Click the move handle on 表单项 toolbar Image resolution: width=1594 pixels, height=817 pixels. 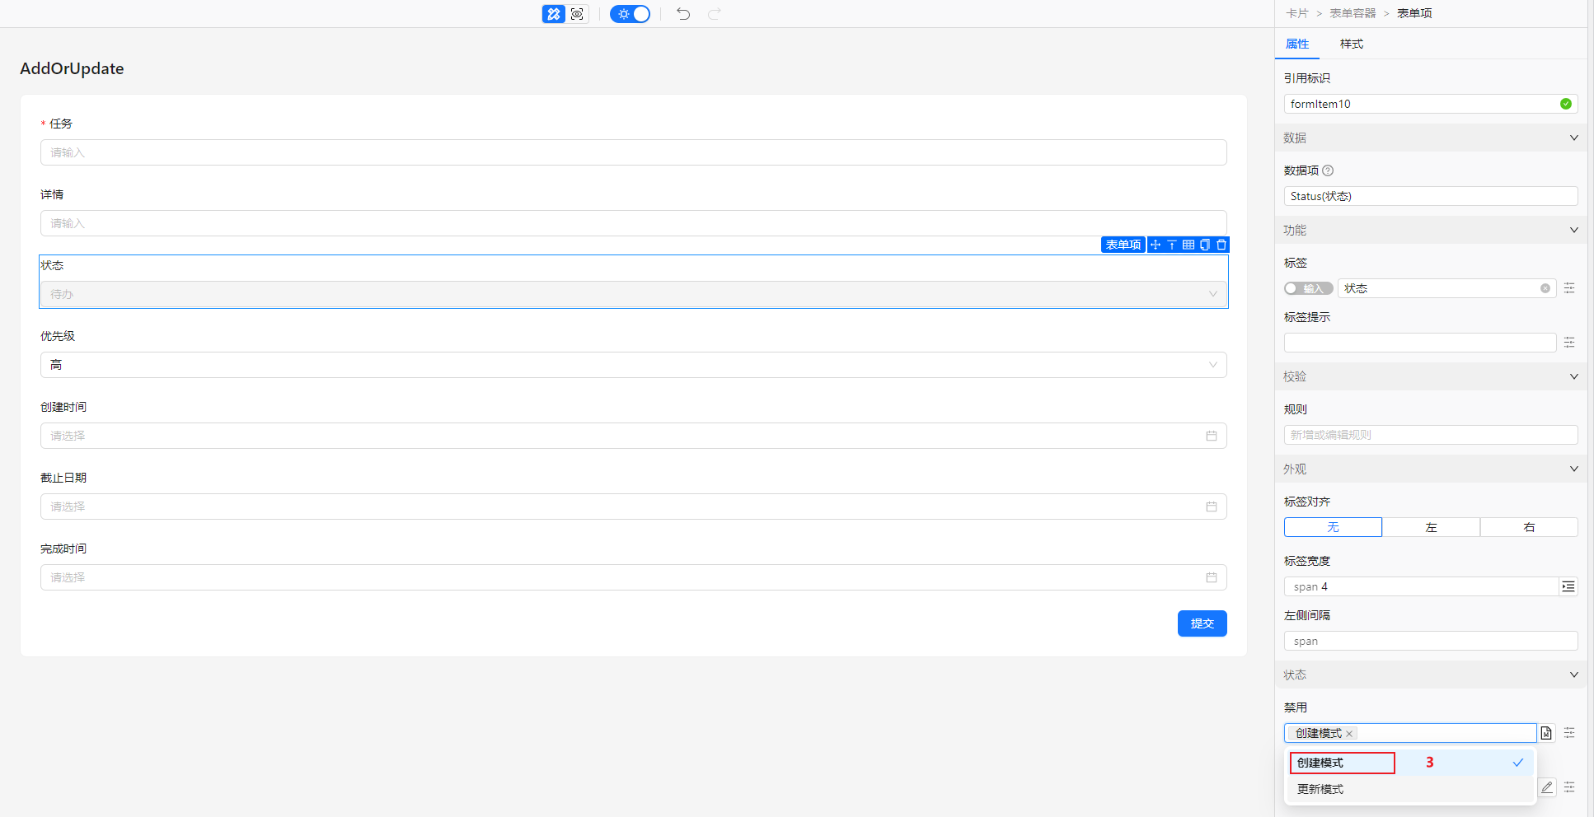(x=1156, y=245)
